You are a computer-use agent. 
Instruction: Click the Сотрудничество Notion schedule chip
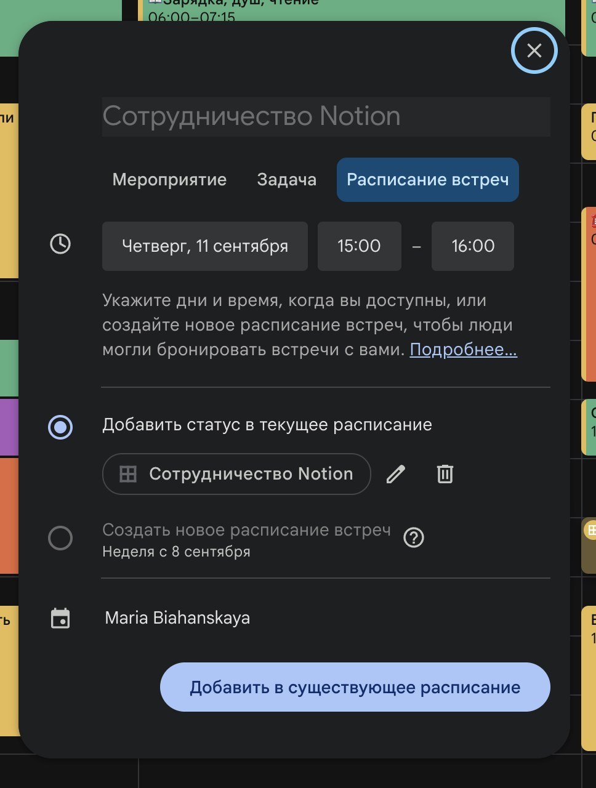pos(237,474)
